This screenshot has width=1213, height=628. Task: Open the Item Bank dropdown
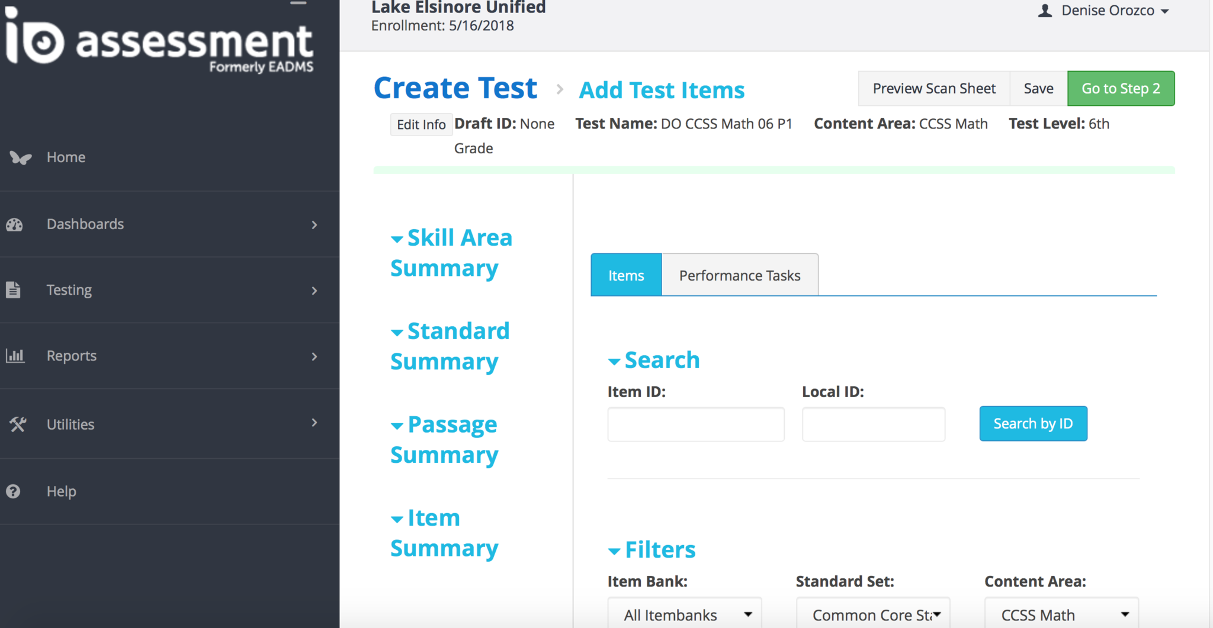click(x=685, y=614)
